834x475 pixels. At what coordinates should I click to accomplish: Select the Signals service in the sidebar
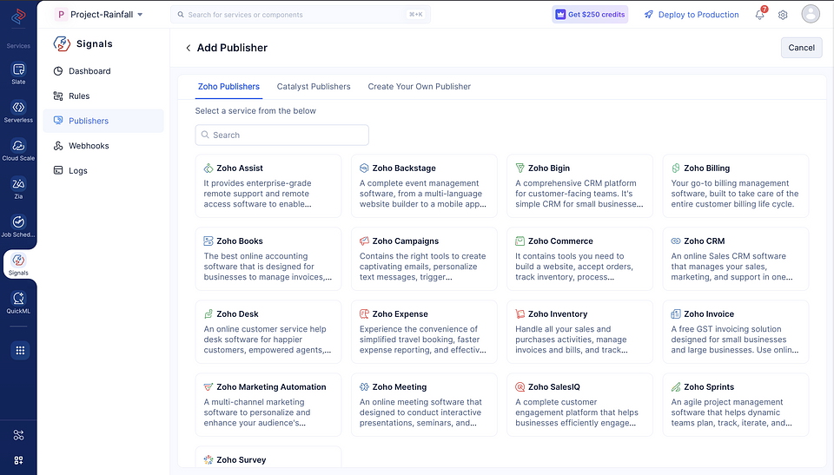coord(18,264)
